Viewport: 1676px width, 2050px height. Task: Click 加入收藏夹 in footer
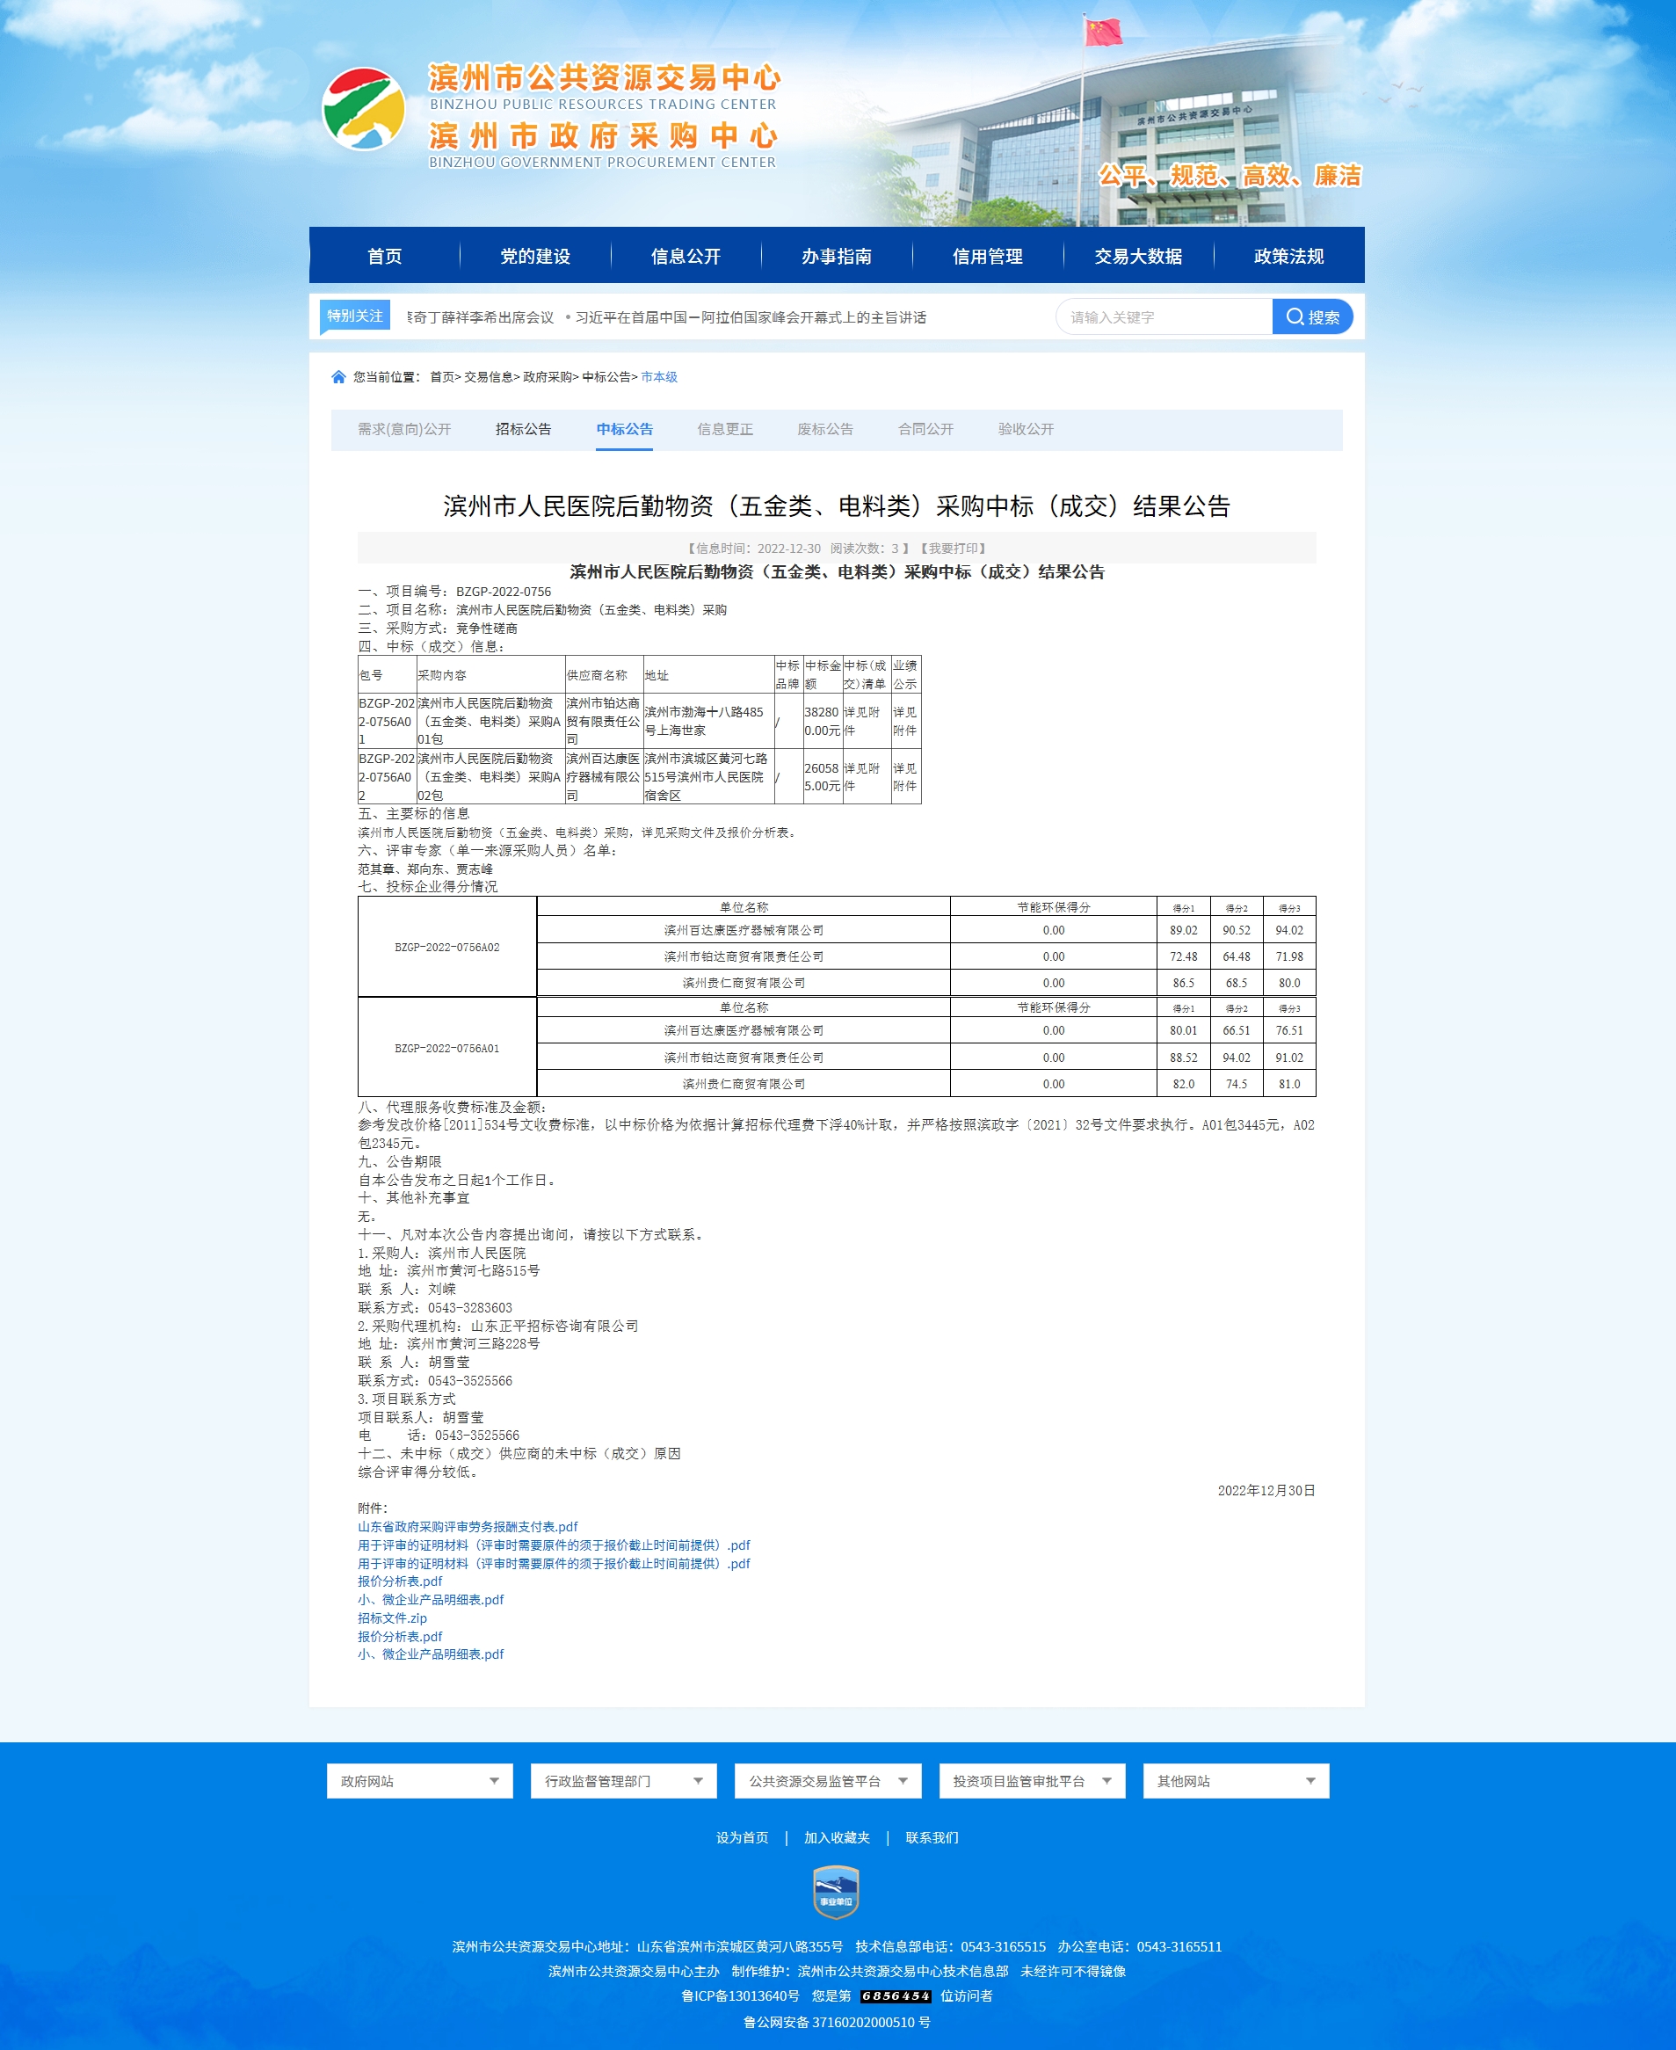coord(837,1837)
